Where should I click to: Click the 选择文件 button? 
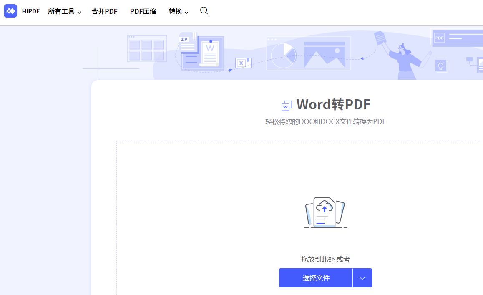[316, 278]
